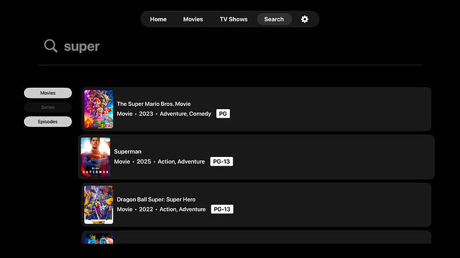Click 'Adventure, Comedy' genre text
Image resolution: width=460 pixels, height=258 pixels.
click(x=185, y=114)
